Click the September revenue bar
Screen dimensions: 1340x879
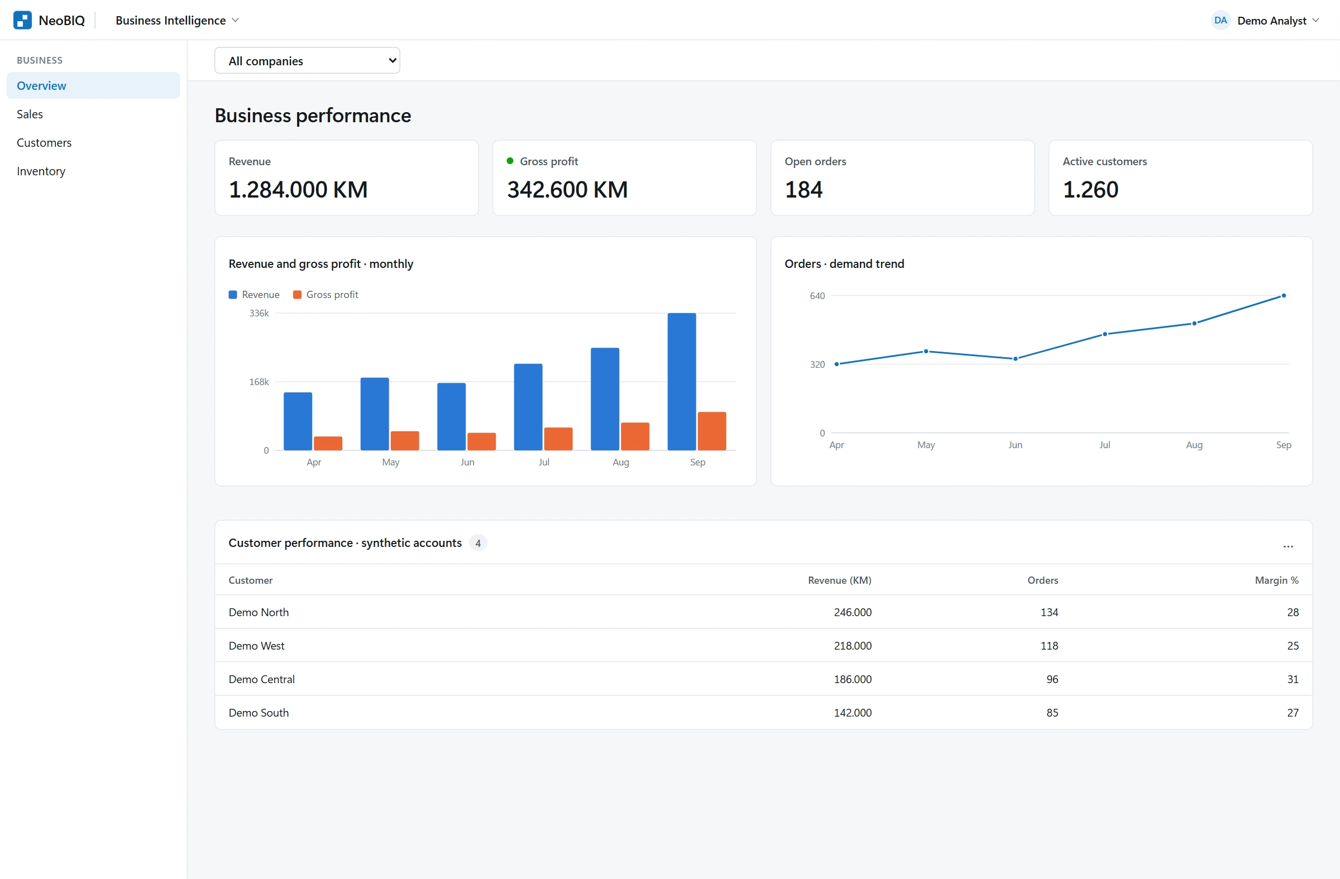tap(681, 382)
